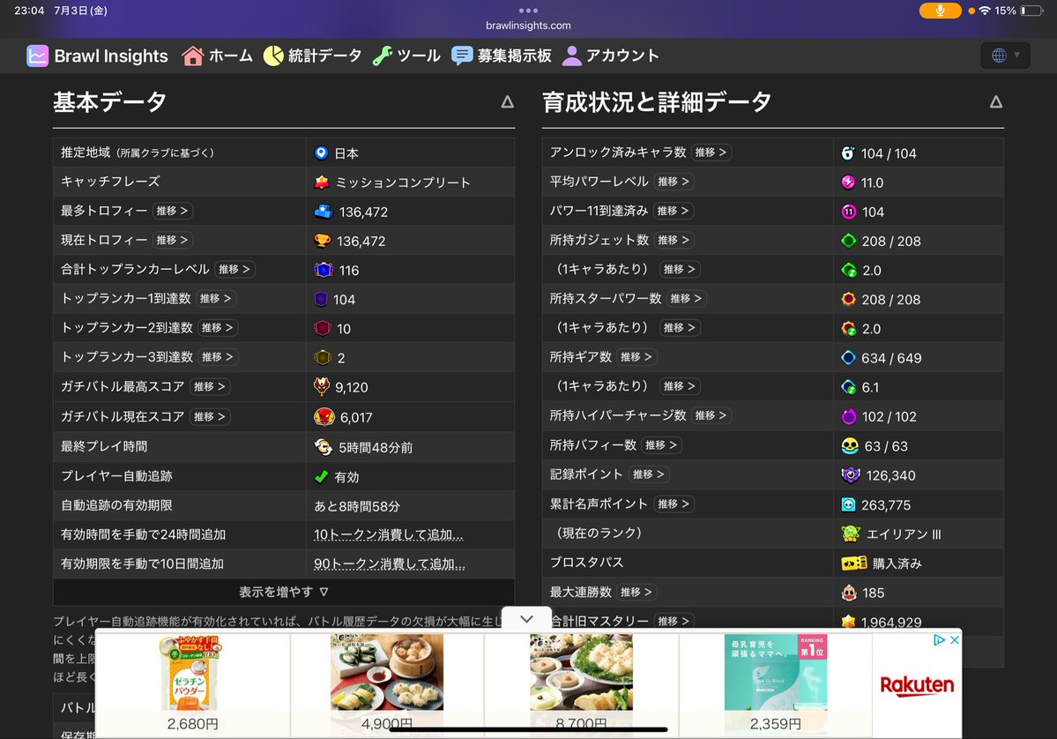This screenshot has width=1057, height=739.
Task: Open the 2,680円 gelatin ad product
Action: [x=193, y=683]
